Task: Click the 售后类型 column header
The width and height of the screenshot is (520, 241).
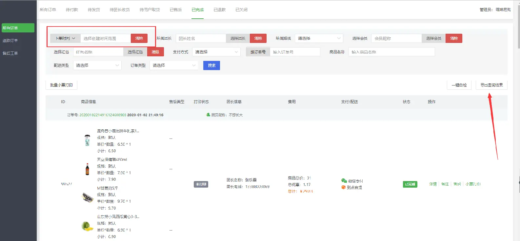Action: (x=177, y=102)
